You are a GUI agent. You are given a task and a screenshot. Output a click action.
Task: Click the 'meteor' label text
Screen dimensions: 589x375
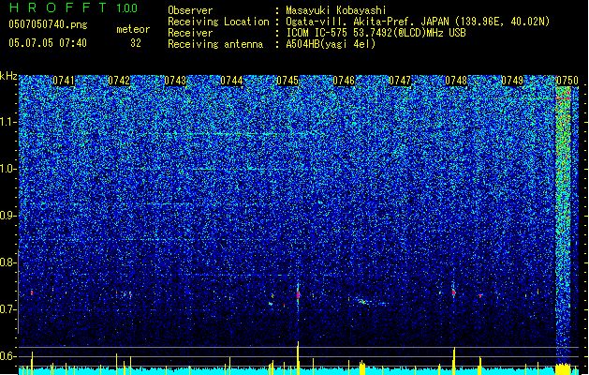(133, 29)
